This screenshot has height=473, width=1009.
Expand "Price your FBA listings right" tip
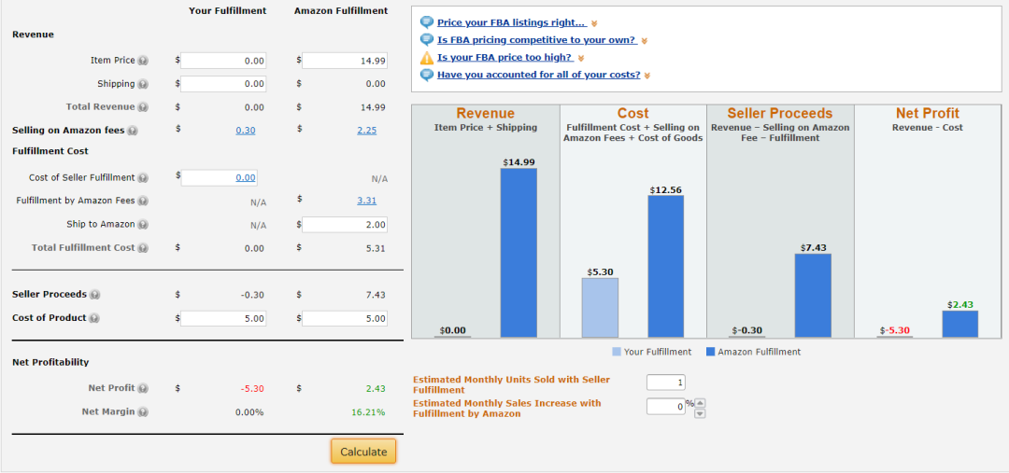pyautogui.click(x=594, y=23)
